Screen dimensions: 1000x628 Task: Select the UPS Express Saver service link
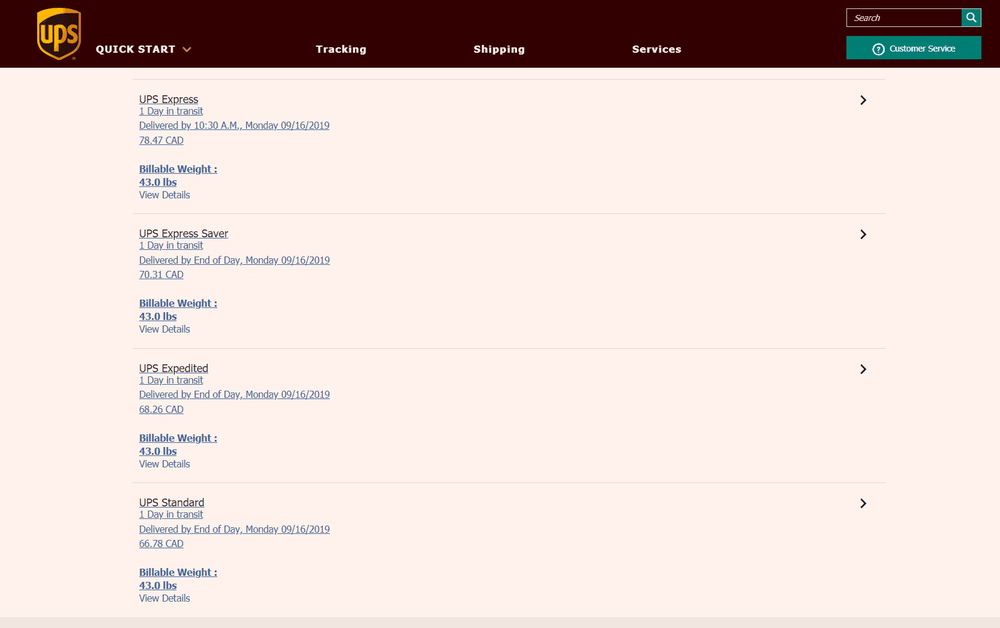184,234
